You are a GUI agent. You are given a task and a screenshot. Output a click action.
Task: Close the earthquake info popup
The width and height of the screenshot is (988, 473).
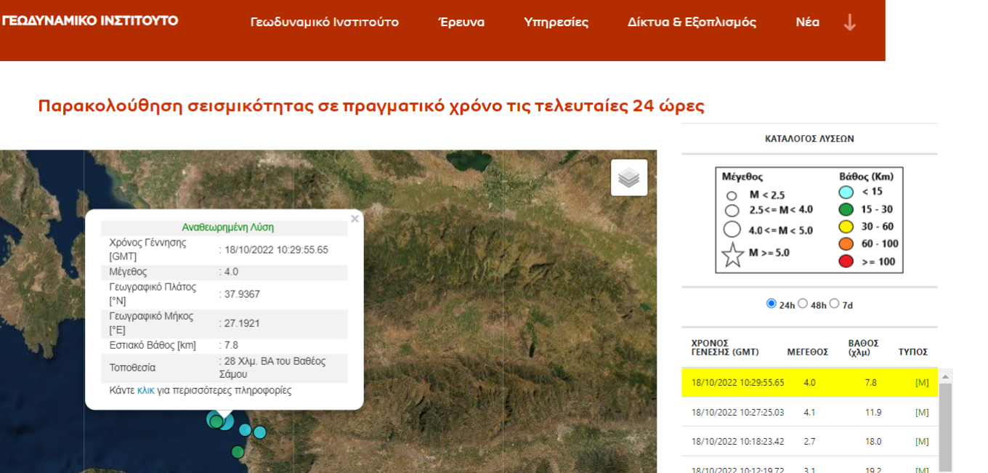point(355,219)
